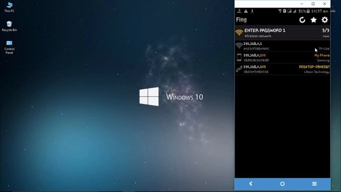Open This PC desktop icon
This screenshot has width=341, height=192.
(10, 7)
